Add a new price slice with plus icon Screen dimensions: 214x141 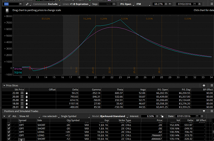pos(204,85)
